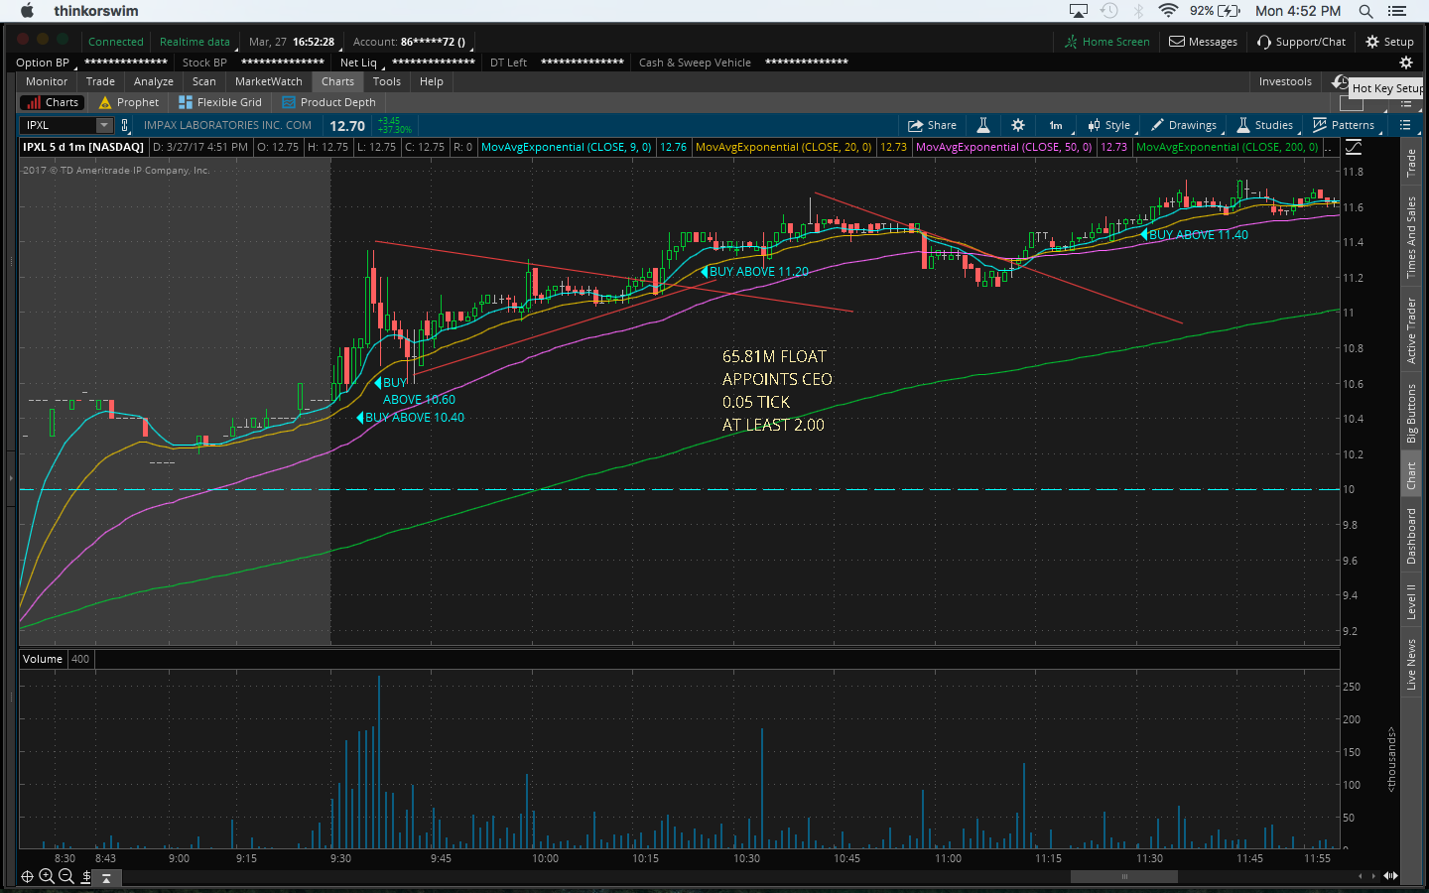This screenshot has width=1429, height=893.
Task: Click the horizontal time scrollbar thumb
Action: [1124, 876]
